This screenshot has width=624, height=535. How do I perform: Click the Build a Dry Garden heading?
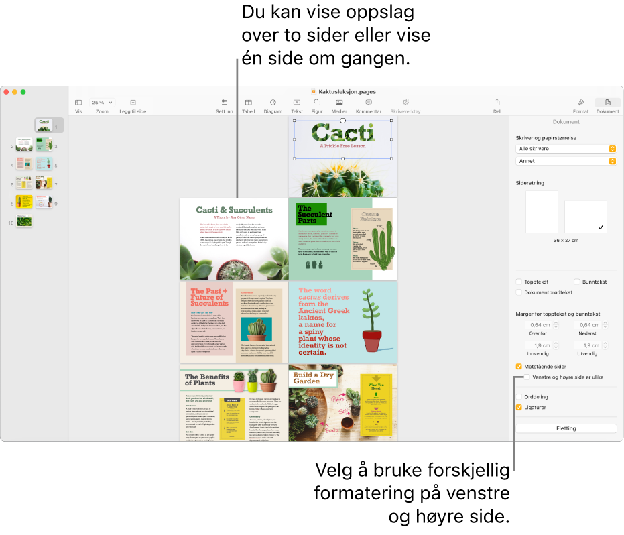pos(313,378)
